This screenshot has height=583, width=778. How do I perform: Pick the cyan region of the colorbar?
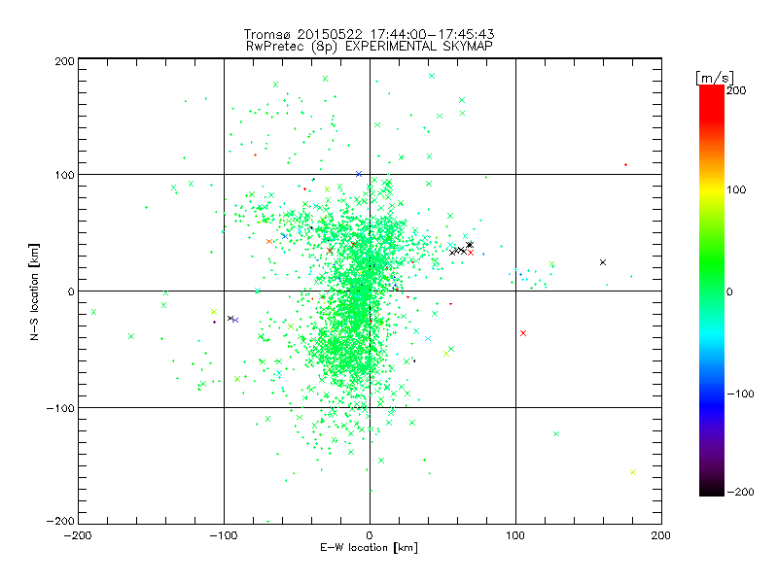point(712,334)
